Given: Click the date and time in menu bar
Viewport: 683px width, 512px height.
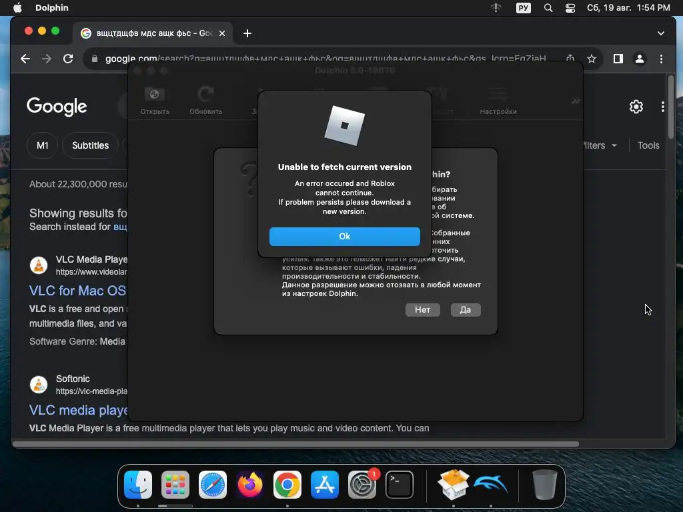Looking at the screenshot, I should pyautogui.click(x=628, y=7).
